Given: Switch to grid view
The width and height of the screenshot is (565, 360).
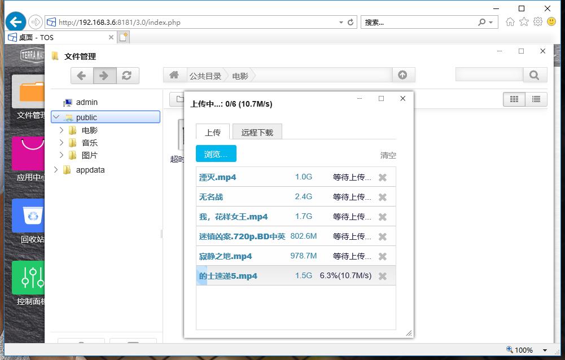Looking at the screenshot, I should pos(514,99).
